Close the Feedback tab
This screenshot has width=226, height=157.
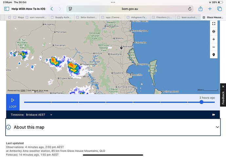pyautogui.click(x=223, y=87)
